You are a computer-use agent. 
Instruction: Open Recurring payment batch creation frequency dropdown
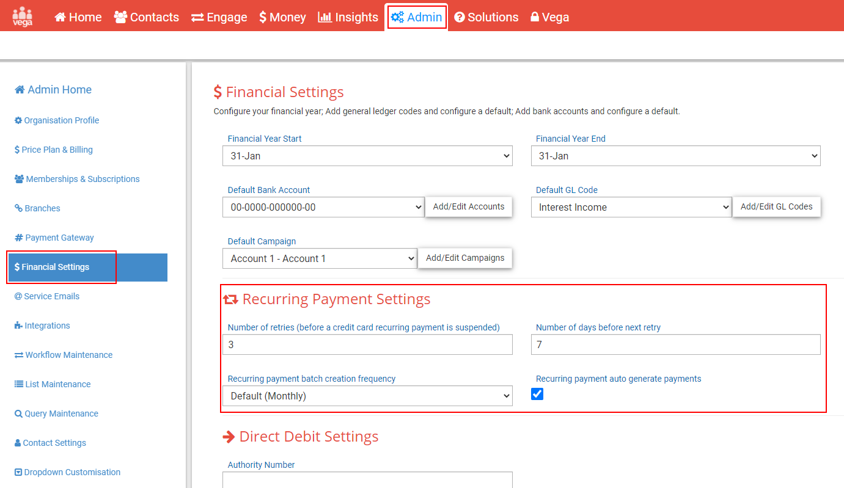(x=367, y=396)
